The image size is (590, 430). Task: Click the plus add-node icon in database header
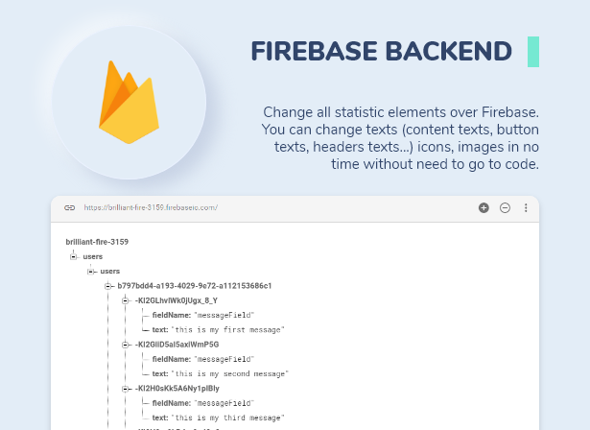pyautogui.click(x=484, y=208)
